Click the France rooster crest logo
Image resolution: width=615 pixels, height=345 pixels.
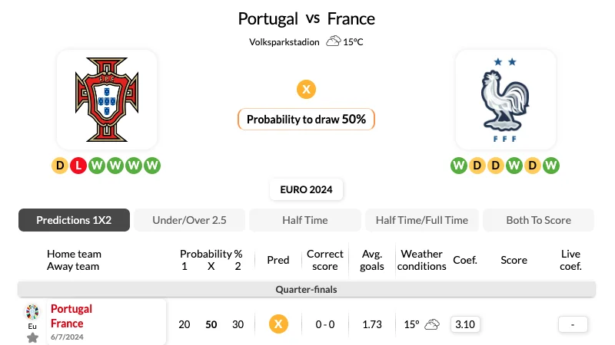point(505,100)
